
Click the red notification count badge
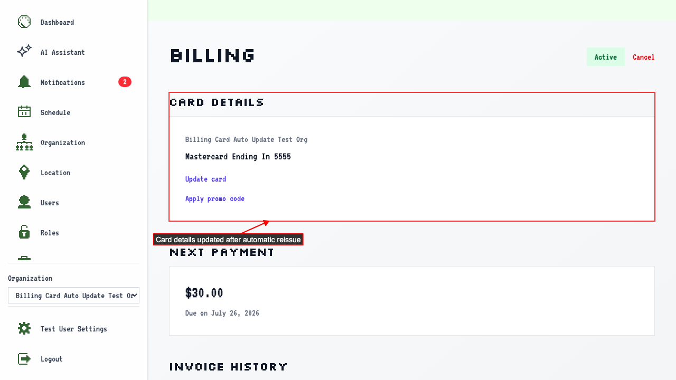(125, 82)
